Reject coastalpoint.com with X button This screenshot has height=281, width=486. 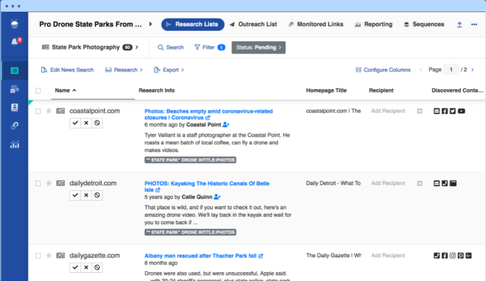tap(86, 123)
